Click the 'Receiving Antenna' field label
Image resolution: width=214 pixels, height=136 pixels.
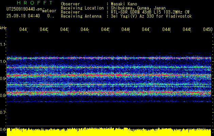pos(81,16)
